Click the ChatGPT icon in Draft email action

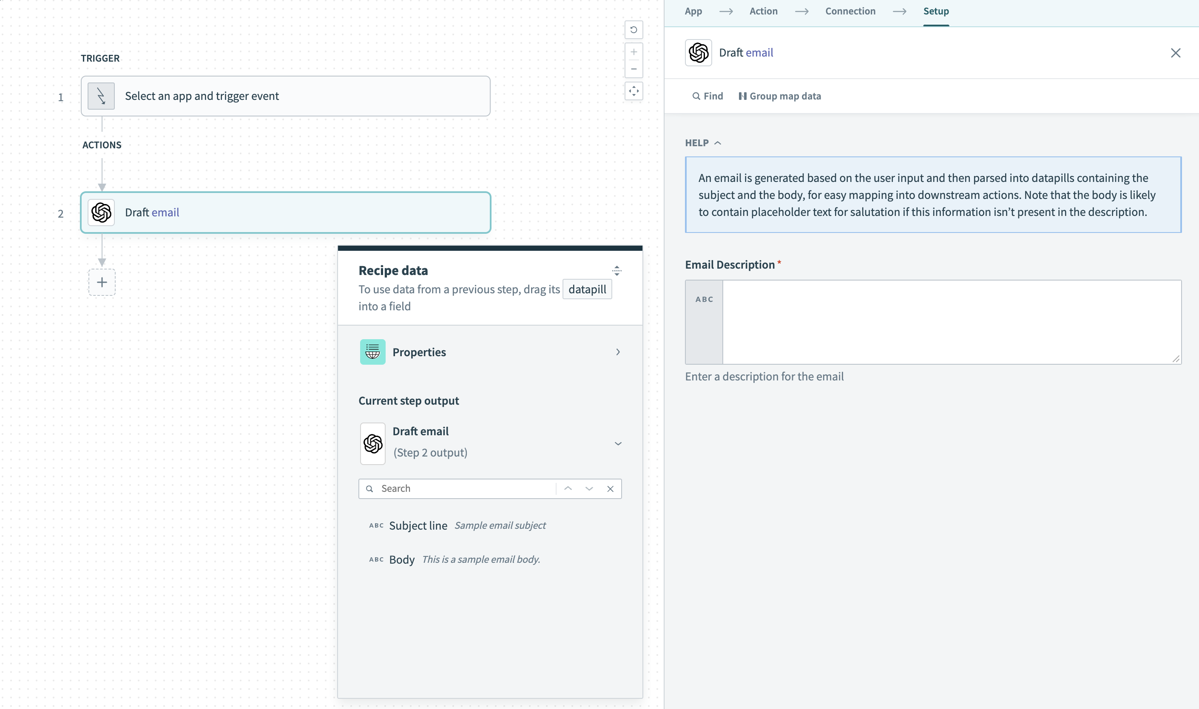[x=101, y=213]
